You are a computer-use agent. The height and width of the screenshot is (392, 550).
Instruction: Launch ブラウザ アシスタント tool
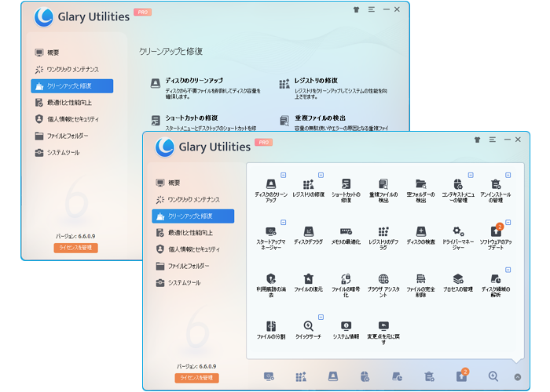point(383,285)
